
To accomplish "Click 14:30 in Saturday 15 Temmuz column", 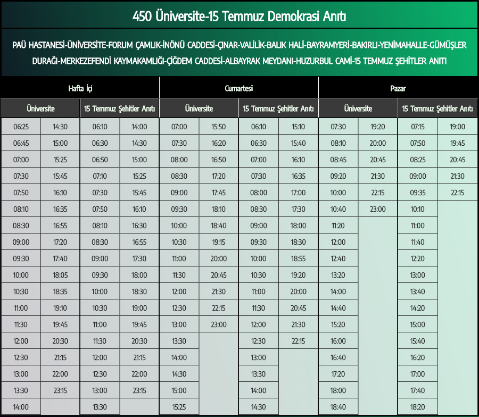I will (259, 407).
